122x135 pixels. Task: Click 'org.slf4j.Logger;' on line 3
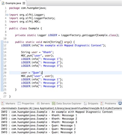tap(32, 15)
